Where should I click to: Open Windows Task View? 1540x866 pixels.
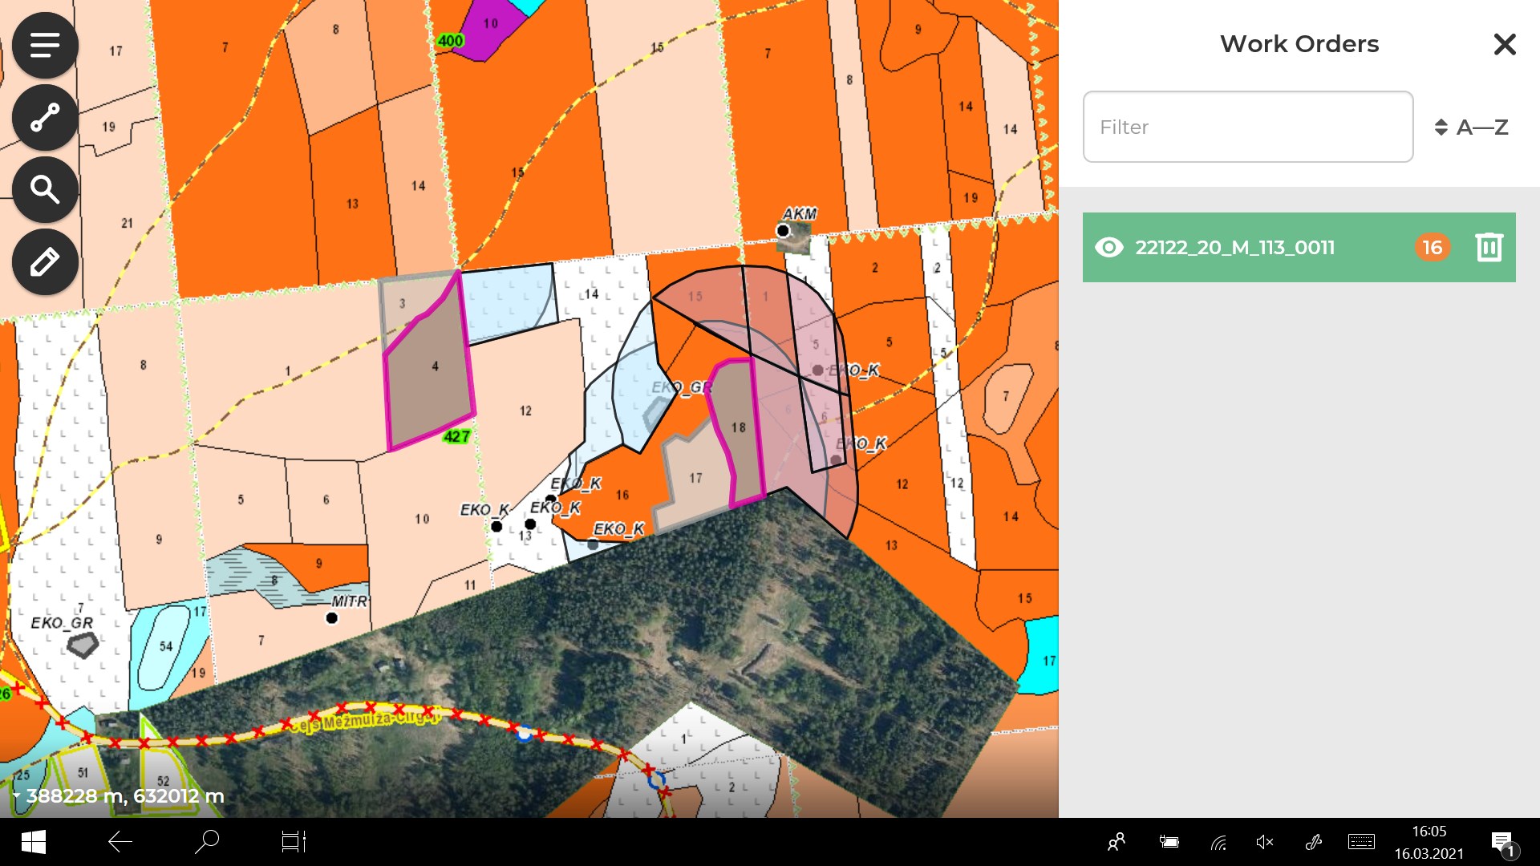pos(294,842)
